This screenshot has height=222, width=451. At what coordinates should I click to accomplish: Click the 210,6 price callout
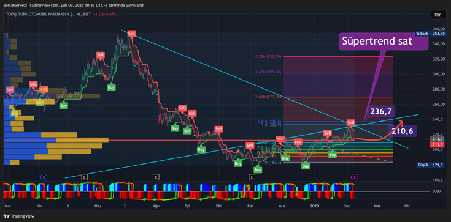pos(402,131)
